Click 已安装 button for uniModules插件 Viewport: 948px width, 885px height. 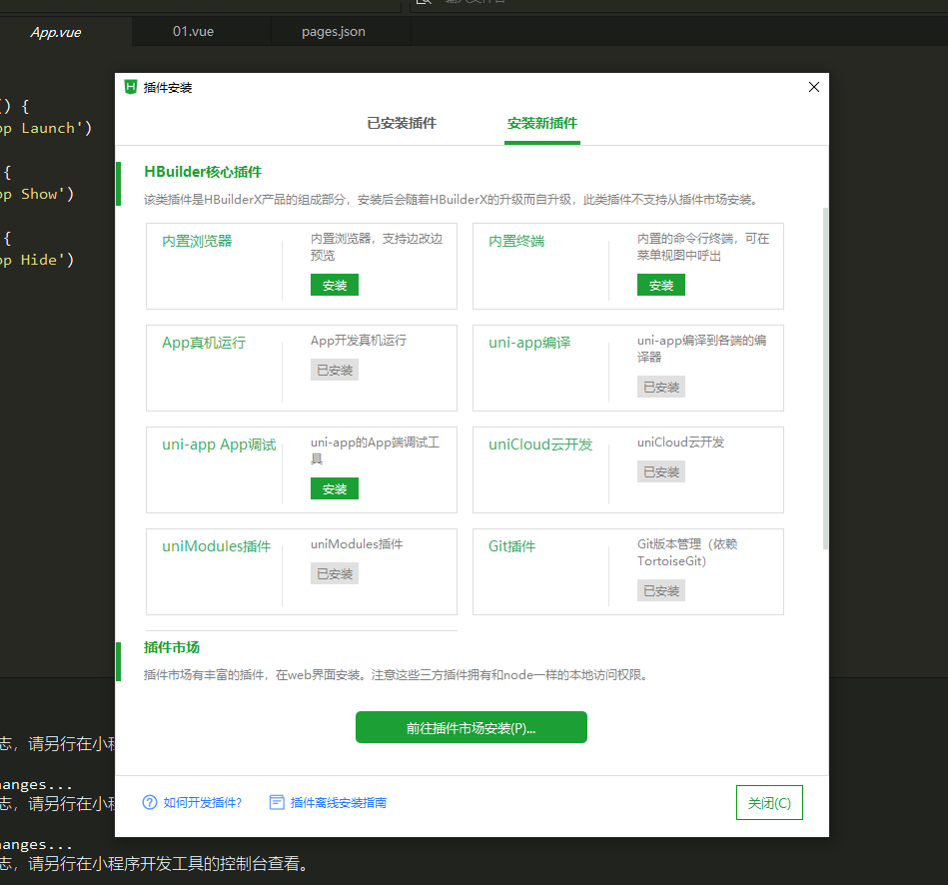[335, 573]
